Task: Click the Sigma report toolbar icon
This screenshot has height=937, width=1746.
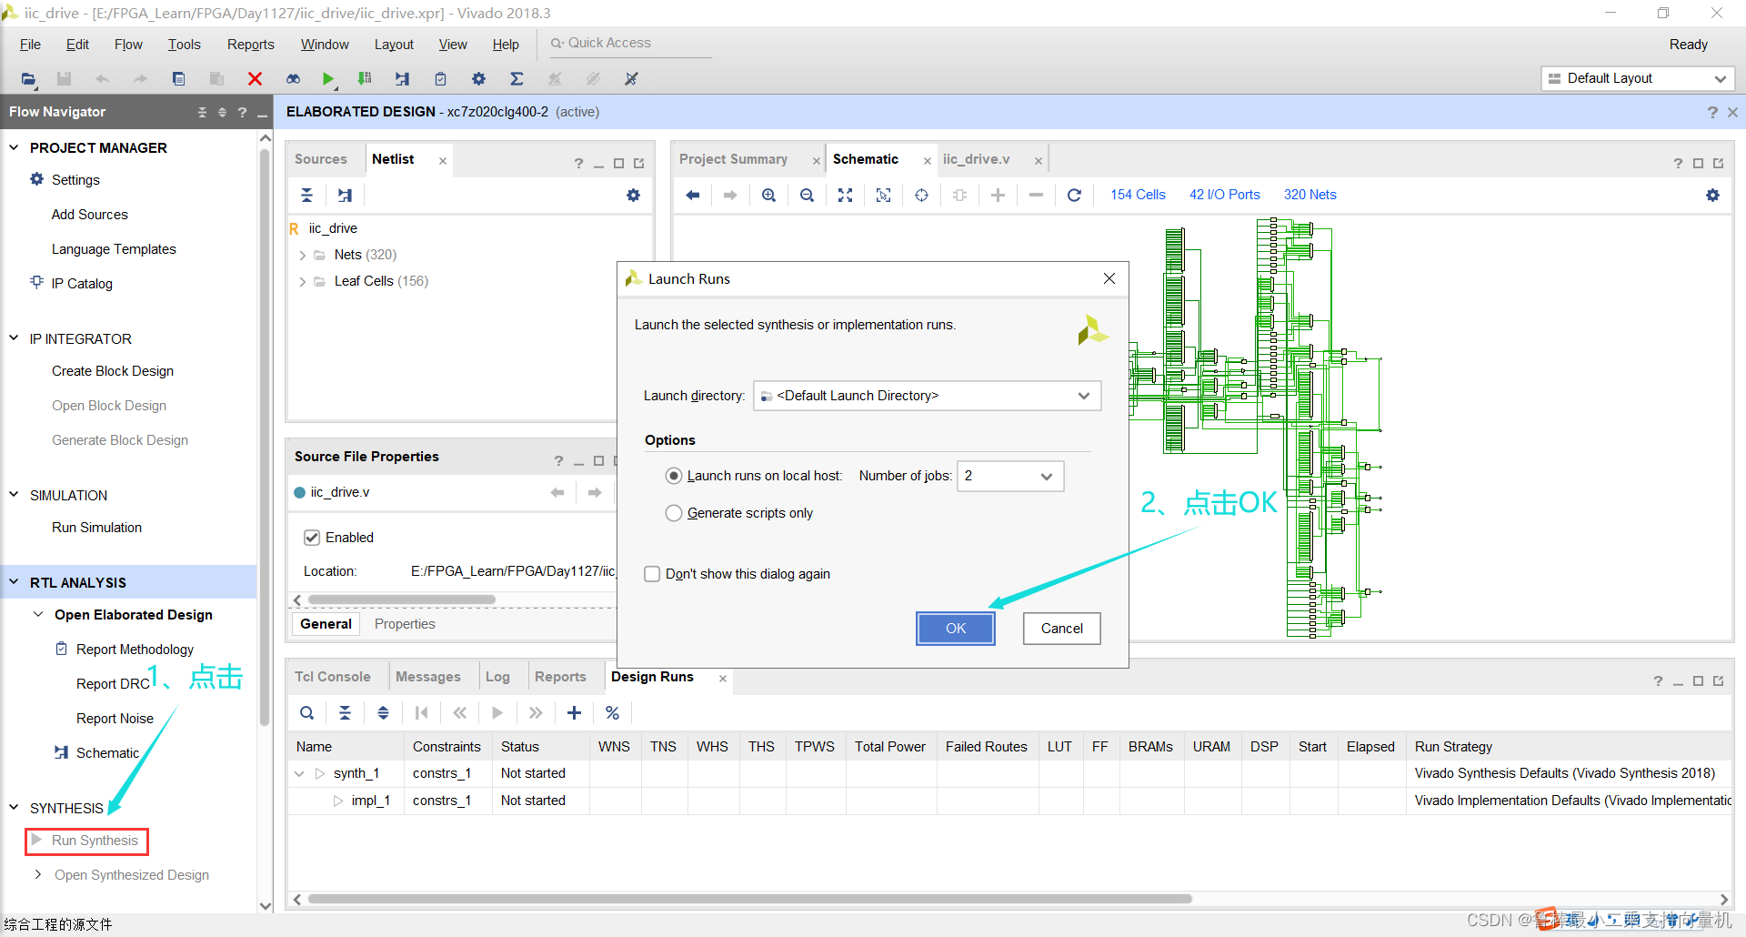Action: tap(517, 79)
